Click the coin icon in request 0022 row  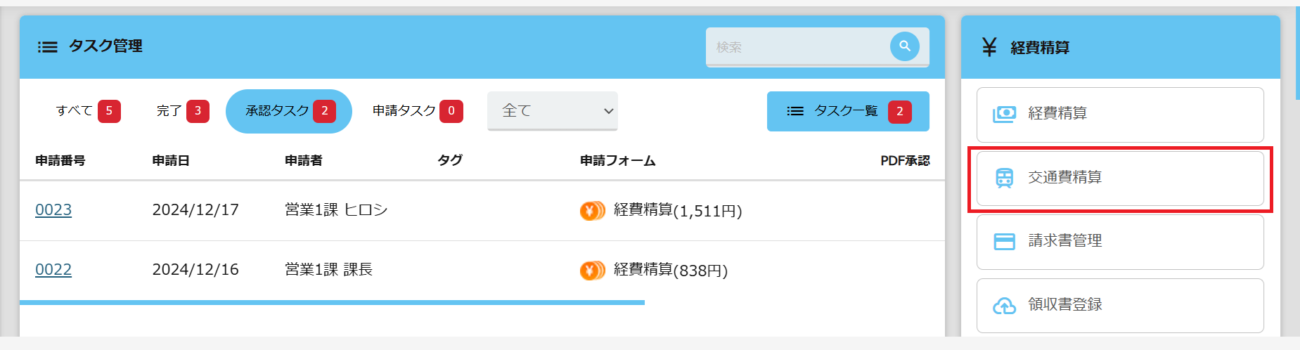pos(592,270)
